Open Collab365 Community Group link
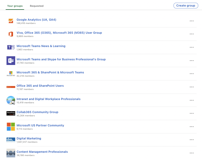 pos(37,112)
